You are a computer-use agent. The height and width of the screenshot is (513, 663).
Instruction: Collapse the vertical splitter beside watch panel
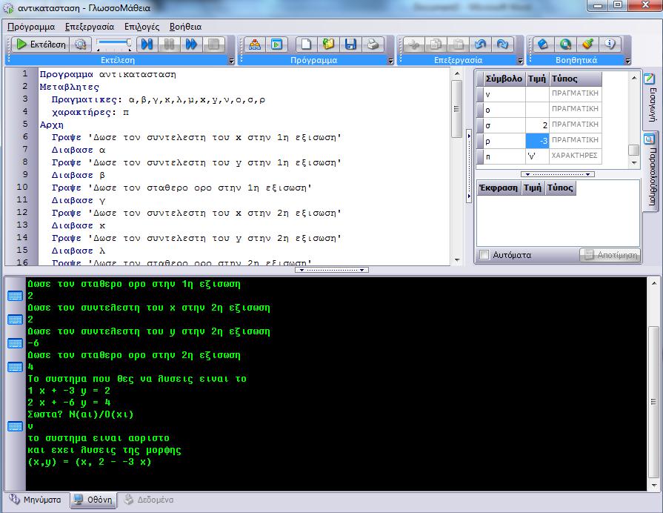(x=468, y=166)
